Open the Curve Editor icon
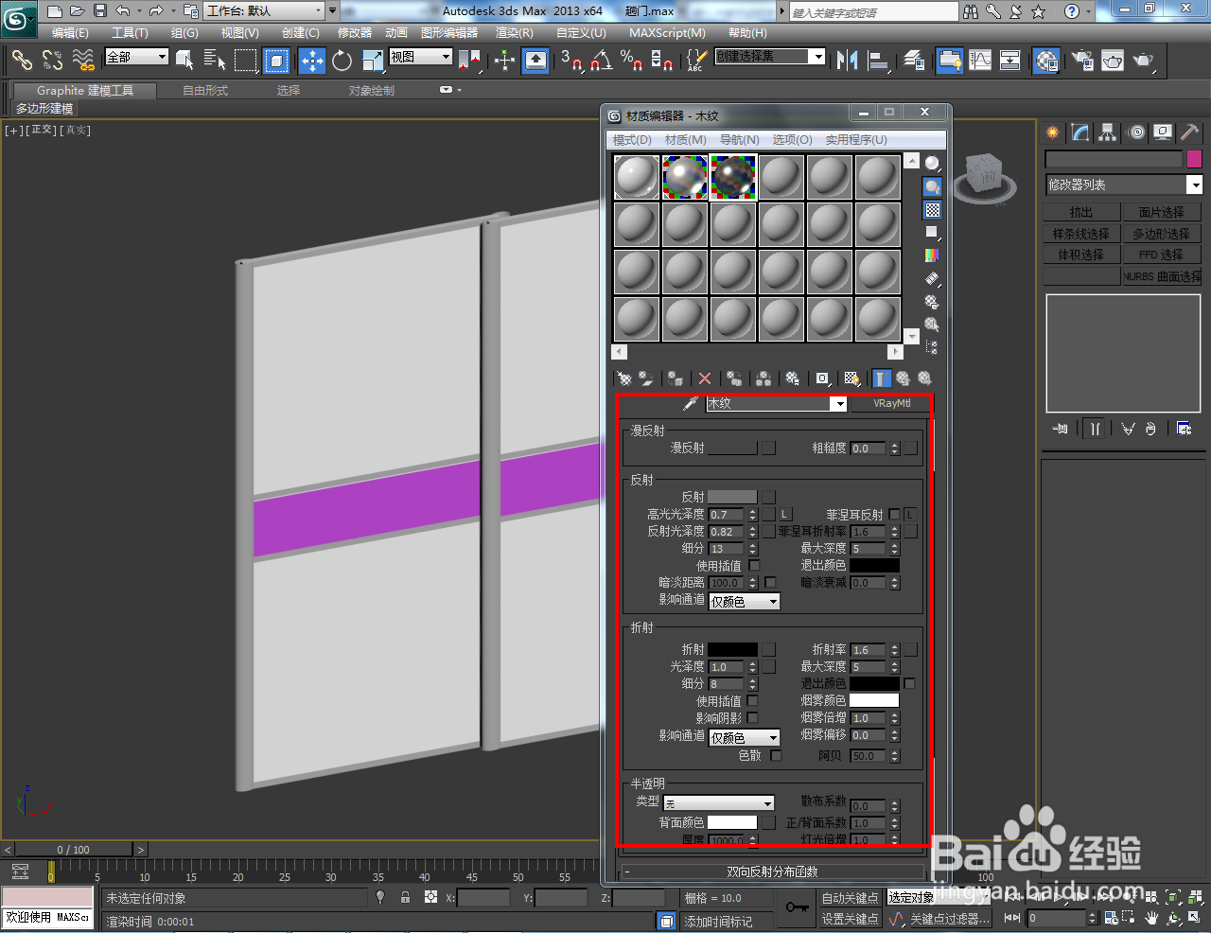 click(980, 61)
